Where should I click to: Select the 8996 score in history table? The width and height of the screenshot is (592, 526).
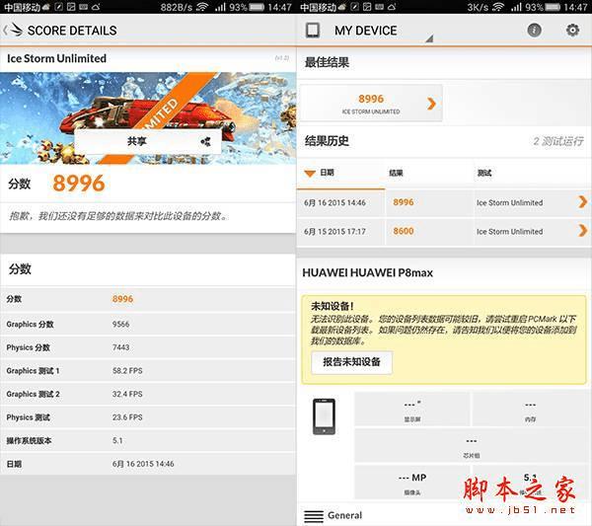coord(404,202)
